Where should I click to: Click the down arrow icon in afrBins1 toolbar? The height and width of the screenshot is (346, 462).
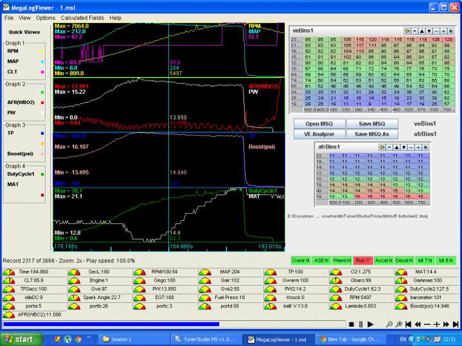404,147
